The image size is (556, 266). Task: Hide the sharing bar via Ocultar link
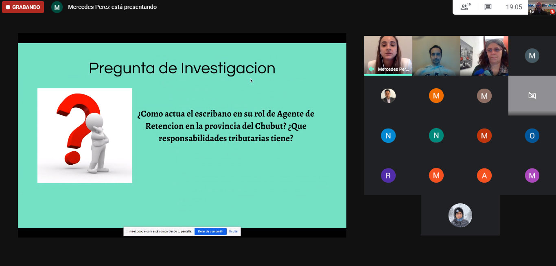tap(233, 231)
